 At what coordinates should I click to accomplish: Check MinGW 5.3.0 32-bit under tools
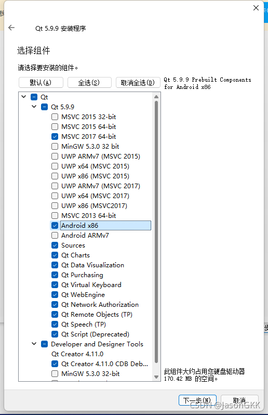coord(55,374)
